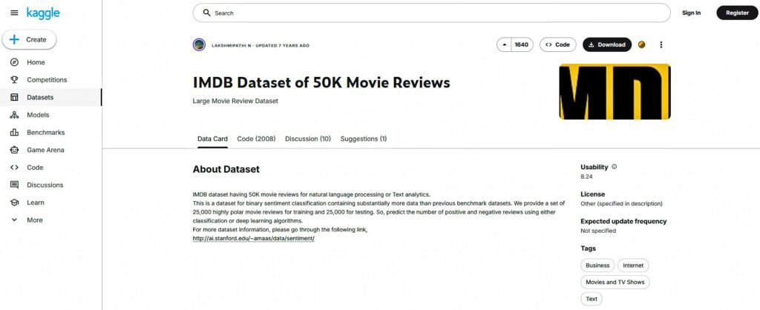Upvote the dataset with arrow button
760x310 pixels.
pyautogui.click(x=505, y=44)
